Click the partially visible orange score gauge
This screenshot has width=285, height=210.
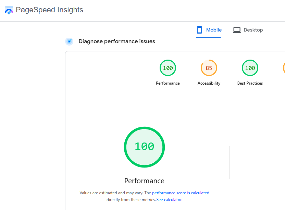284,68
